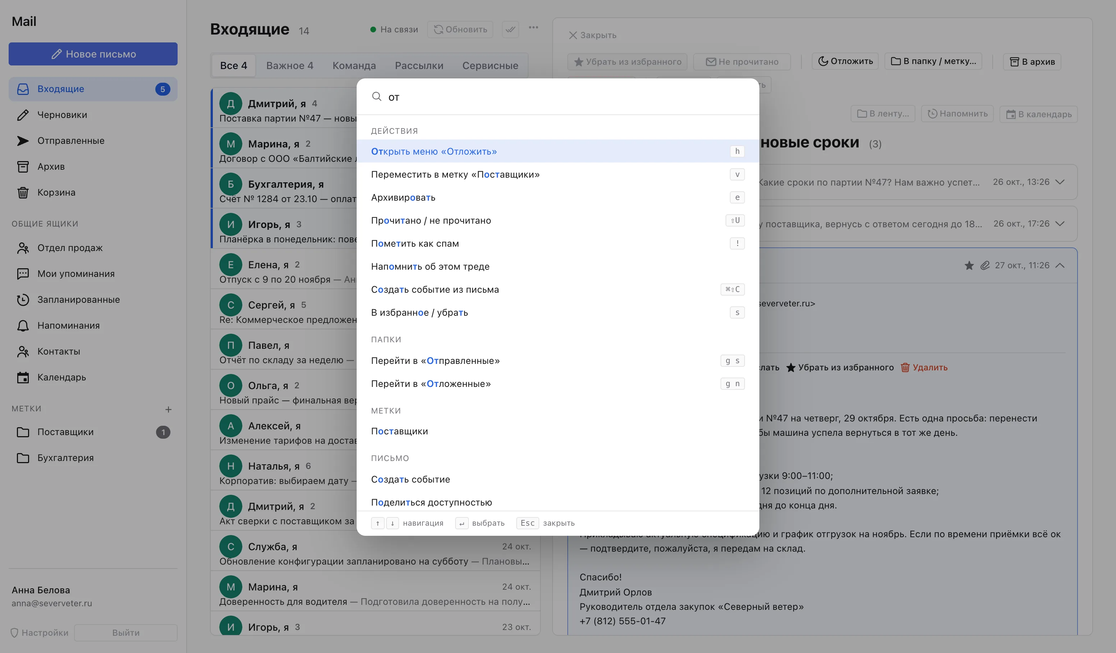
Task: Click the В архив button
Action: [1032, 61]
